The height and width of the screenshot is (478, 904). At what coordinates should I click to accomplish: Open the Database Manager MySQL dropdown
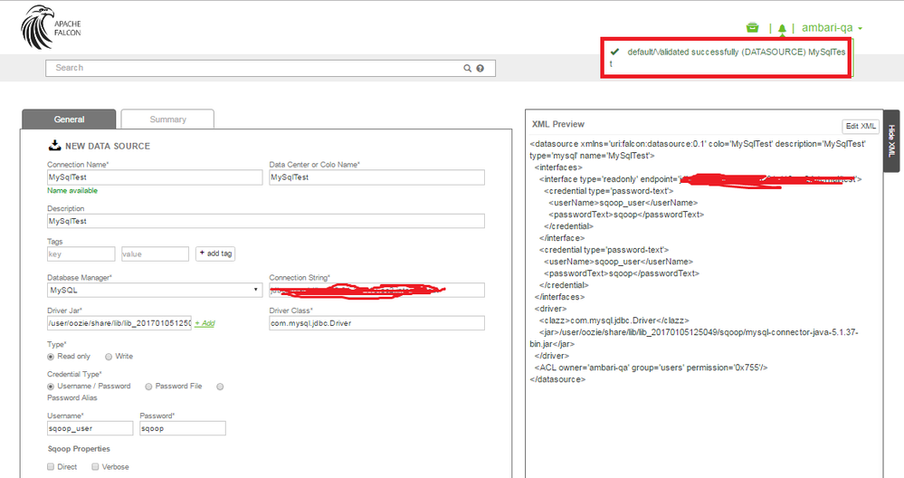[x=155, y=290]
